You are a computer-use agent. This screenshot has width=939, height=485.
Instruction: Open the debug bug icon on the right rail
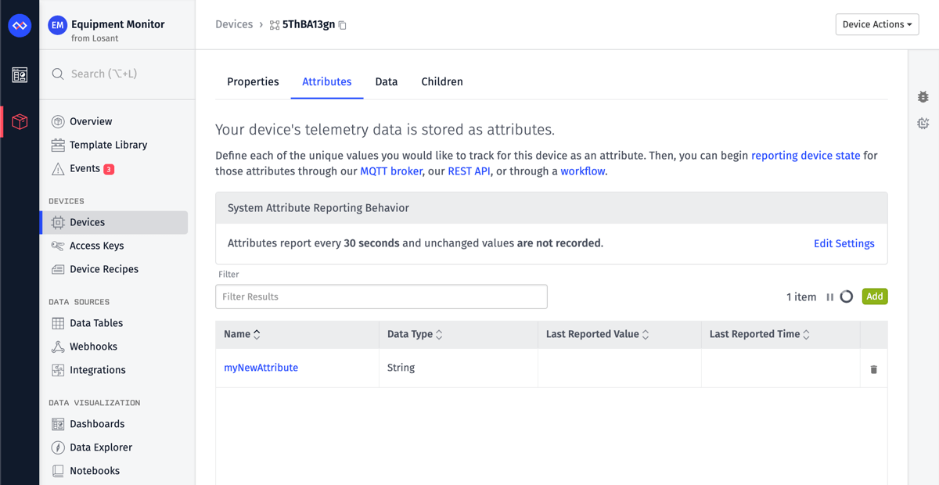[x=923, y=97]
